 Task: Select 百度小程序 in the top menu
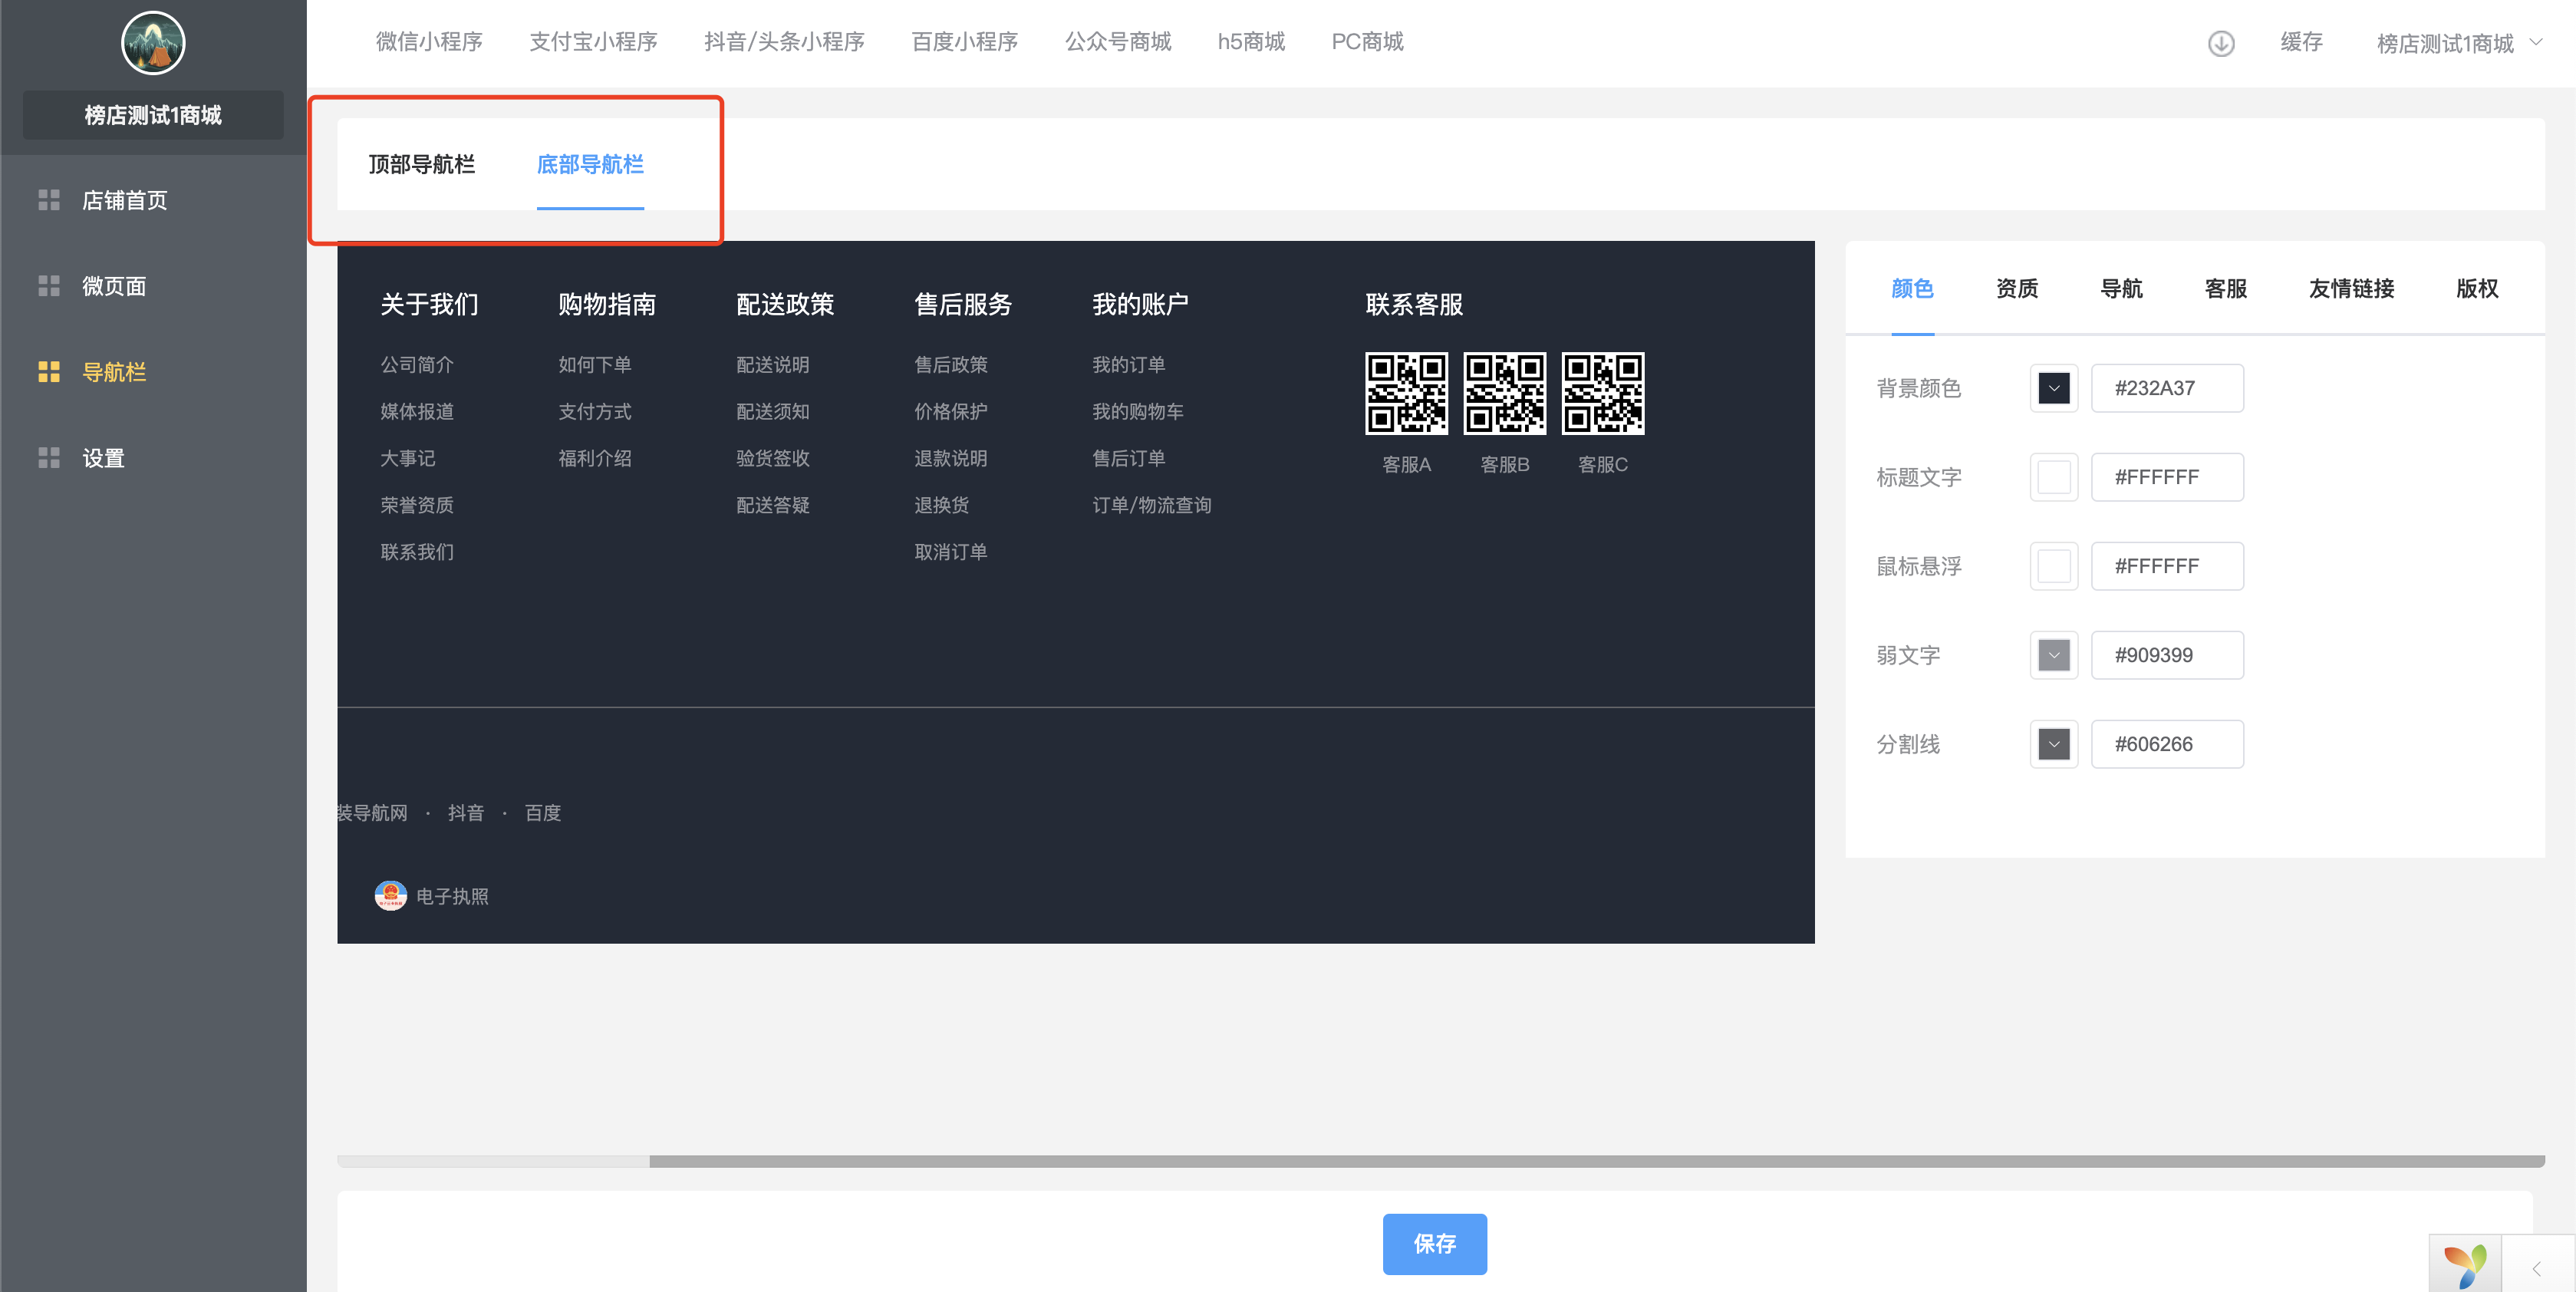[964, 42]
